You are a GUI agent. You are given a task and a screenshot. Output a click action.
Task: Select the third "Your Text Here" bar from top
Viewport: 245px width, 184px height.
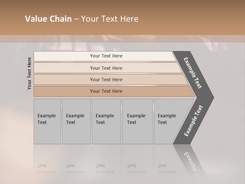tap(106, 79)
